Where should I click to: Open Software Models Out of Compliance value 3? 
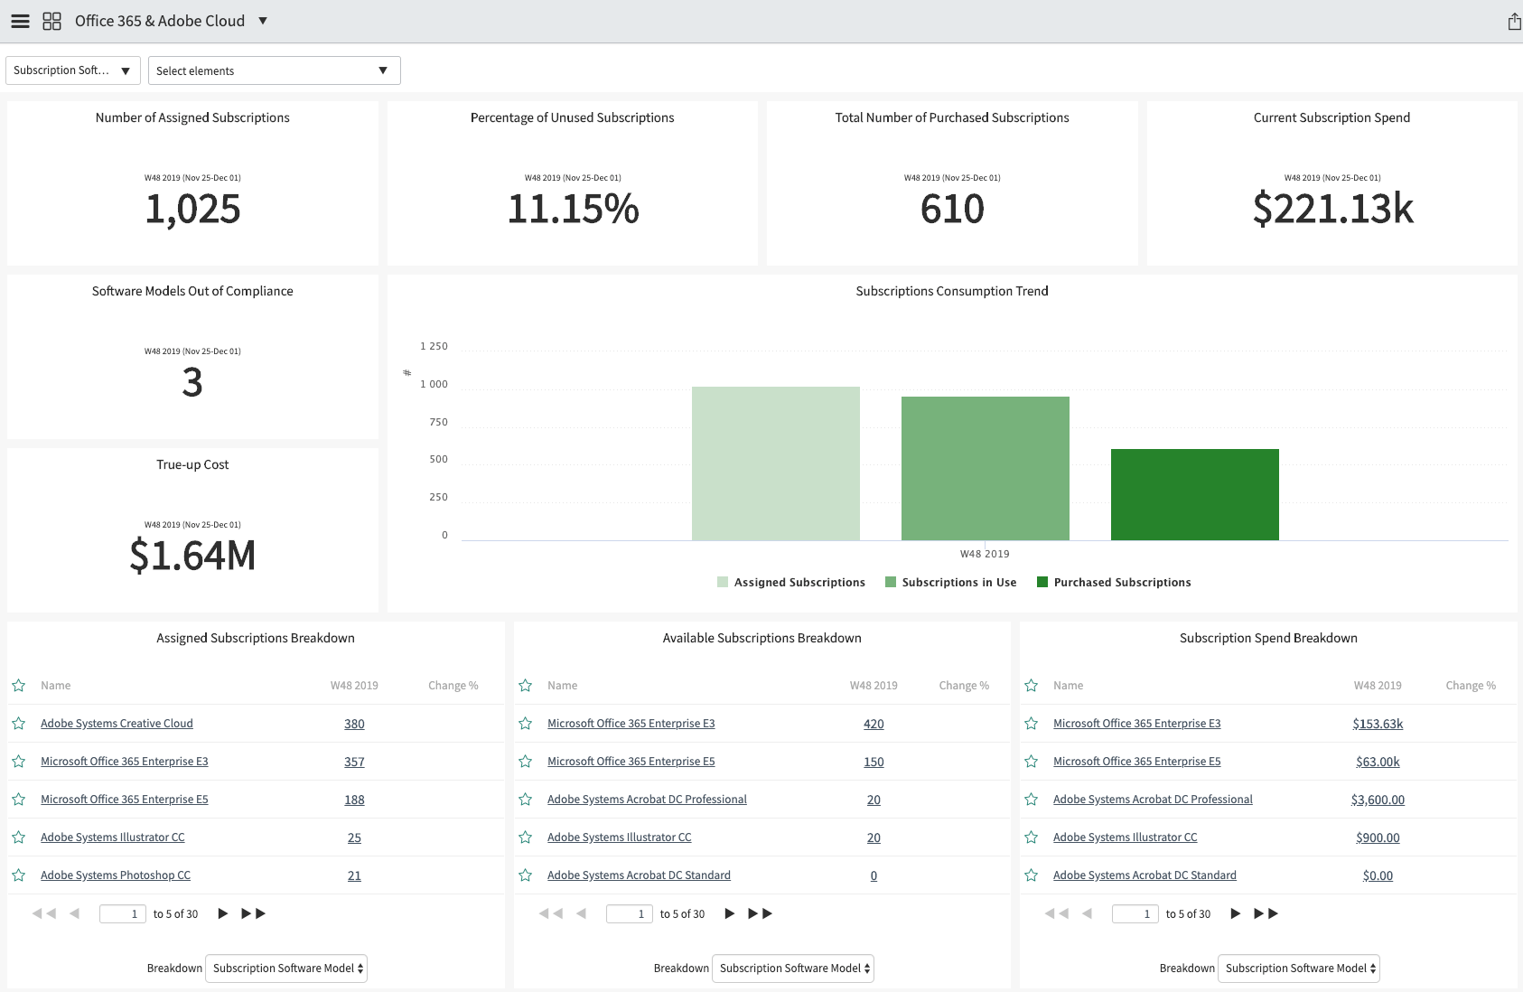click(192, 382)
